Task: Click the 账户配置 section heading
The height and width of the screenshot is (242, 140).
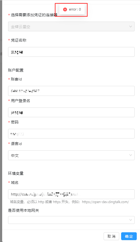Action: pyautogui.click(x=16, y=70)
